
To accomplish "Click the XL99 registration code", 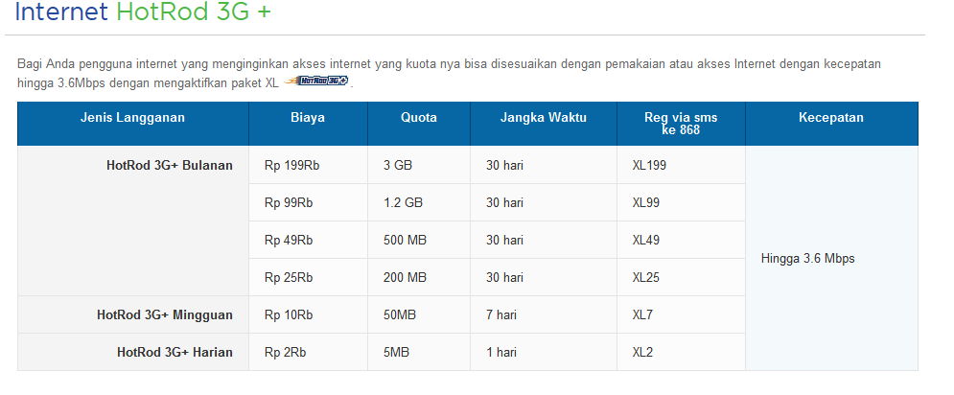I will click(x=645, y=202).
